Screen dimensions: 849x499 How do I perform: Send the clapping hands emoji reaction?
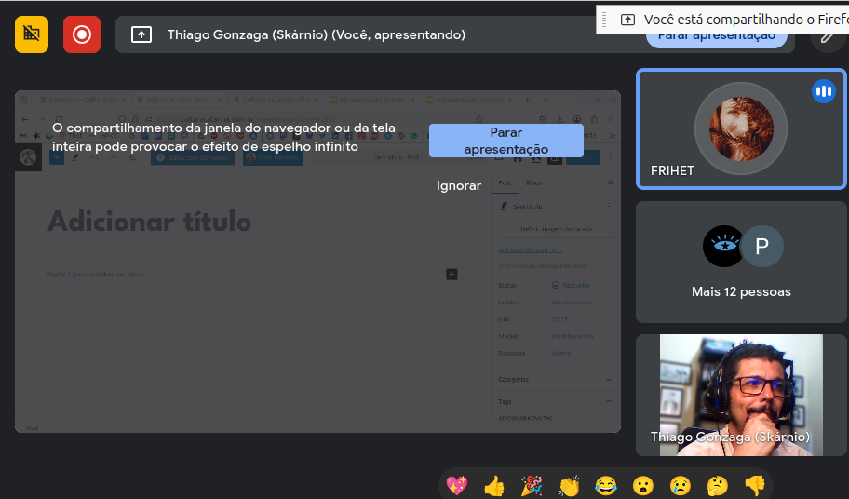click(569, 485)
